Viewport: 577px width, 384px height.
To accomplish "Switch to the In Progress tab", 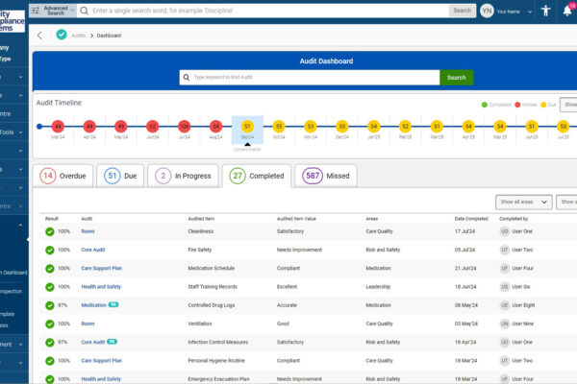I will click(x=184, y=176).
